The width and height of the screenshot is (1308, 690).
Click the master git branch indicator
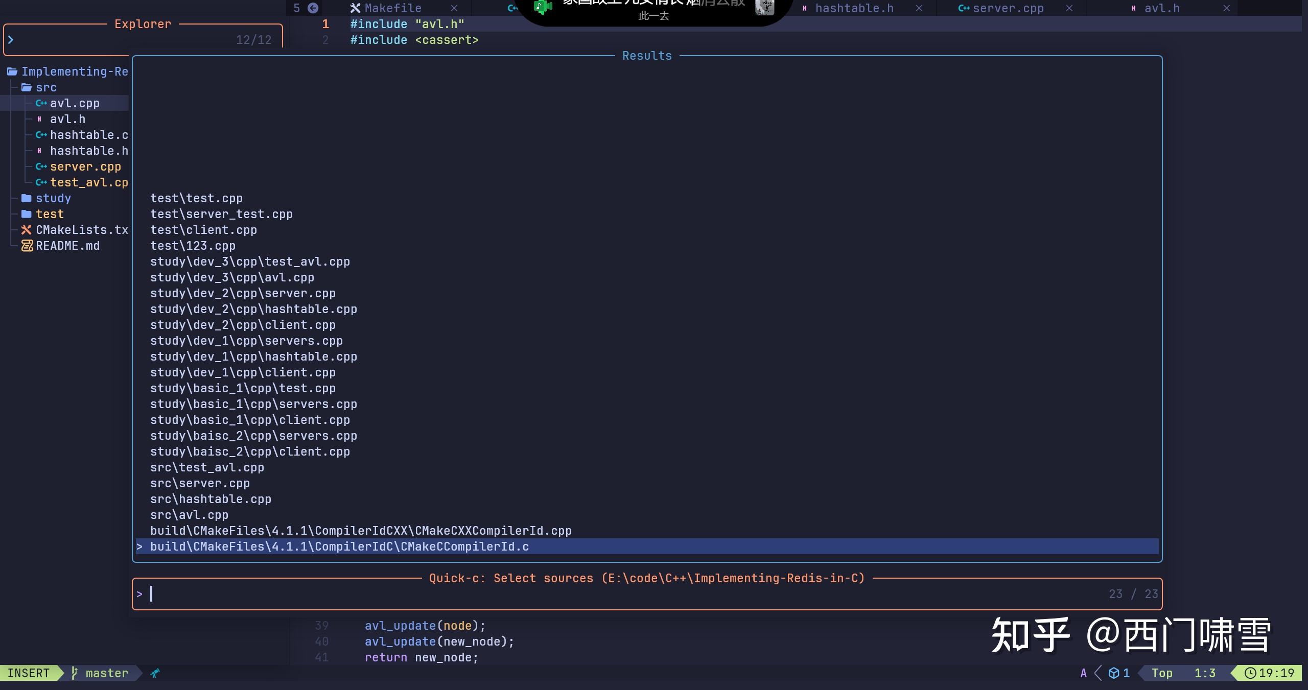pyautogui.click(x=101, y=673)
